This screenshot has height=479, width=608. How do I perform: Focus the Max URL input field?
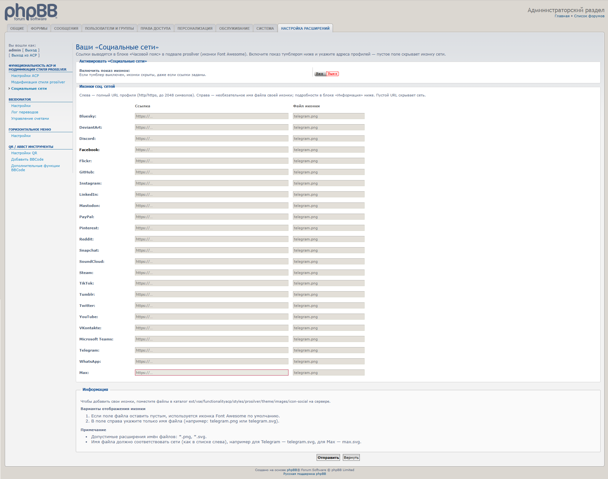tap(211, 373)
